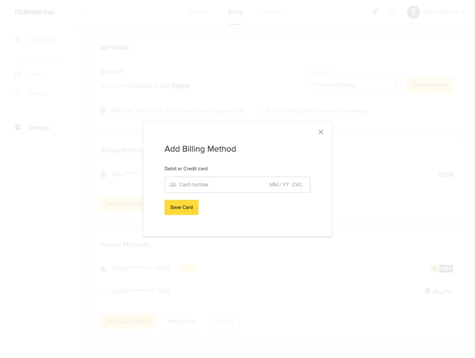This screenshot has width=475, height=358.
Task: Open Reports via the report icon
Action: tap(18, 93)
